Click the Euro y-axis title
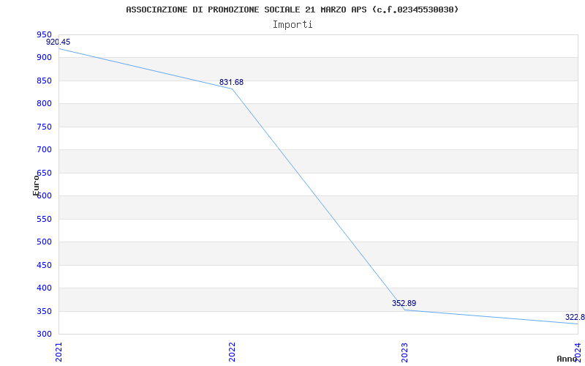Image resolution: width=585 pixels, height=366 pixels. (36, 185)
